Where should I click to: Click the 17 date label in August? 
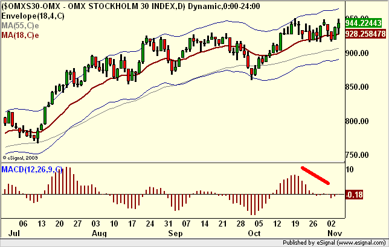coord(132,224)
